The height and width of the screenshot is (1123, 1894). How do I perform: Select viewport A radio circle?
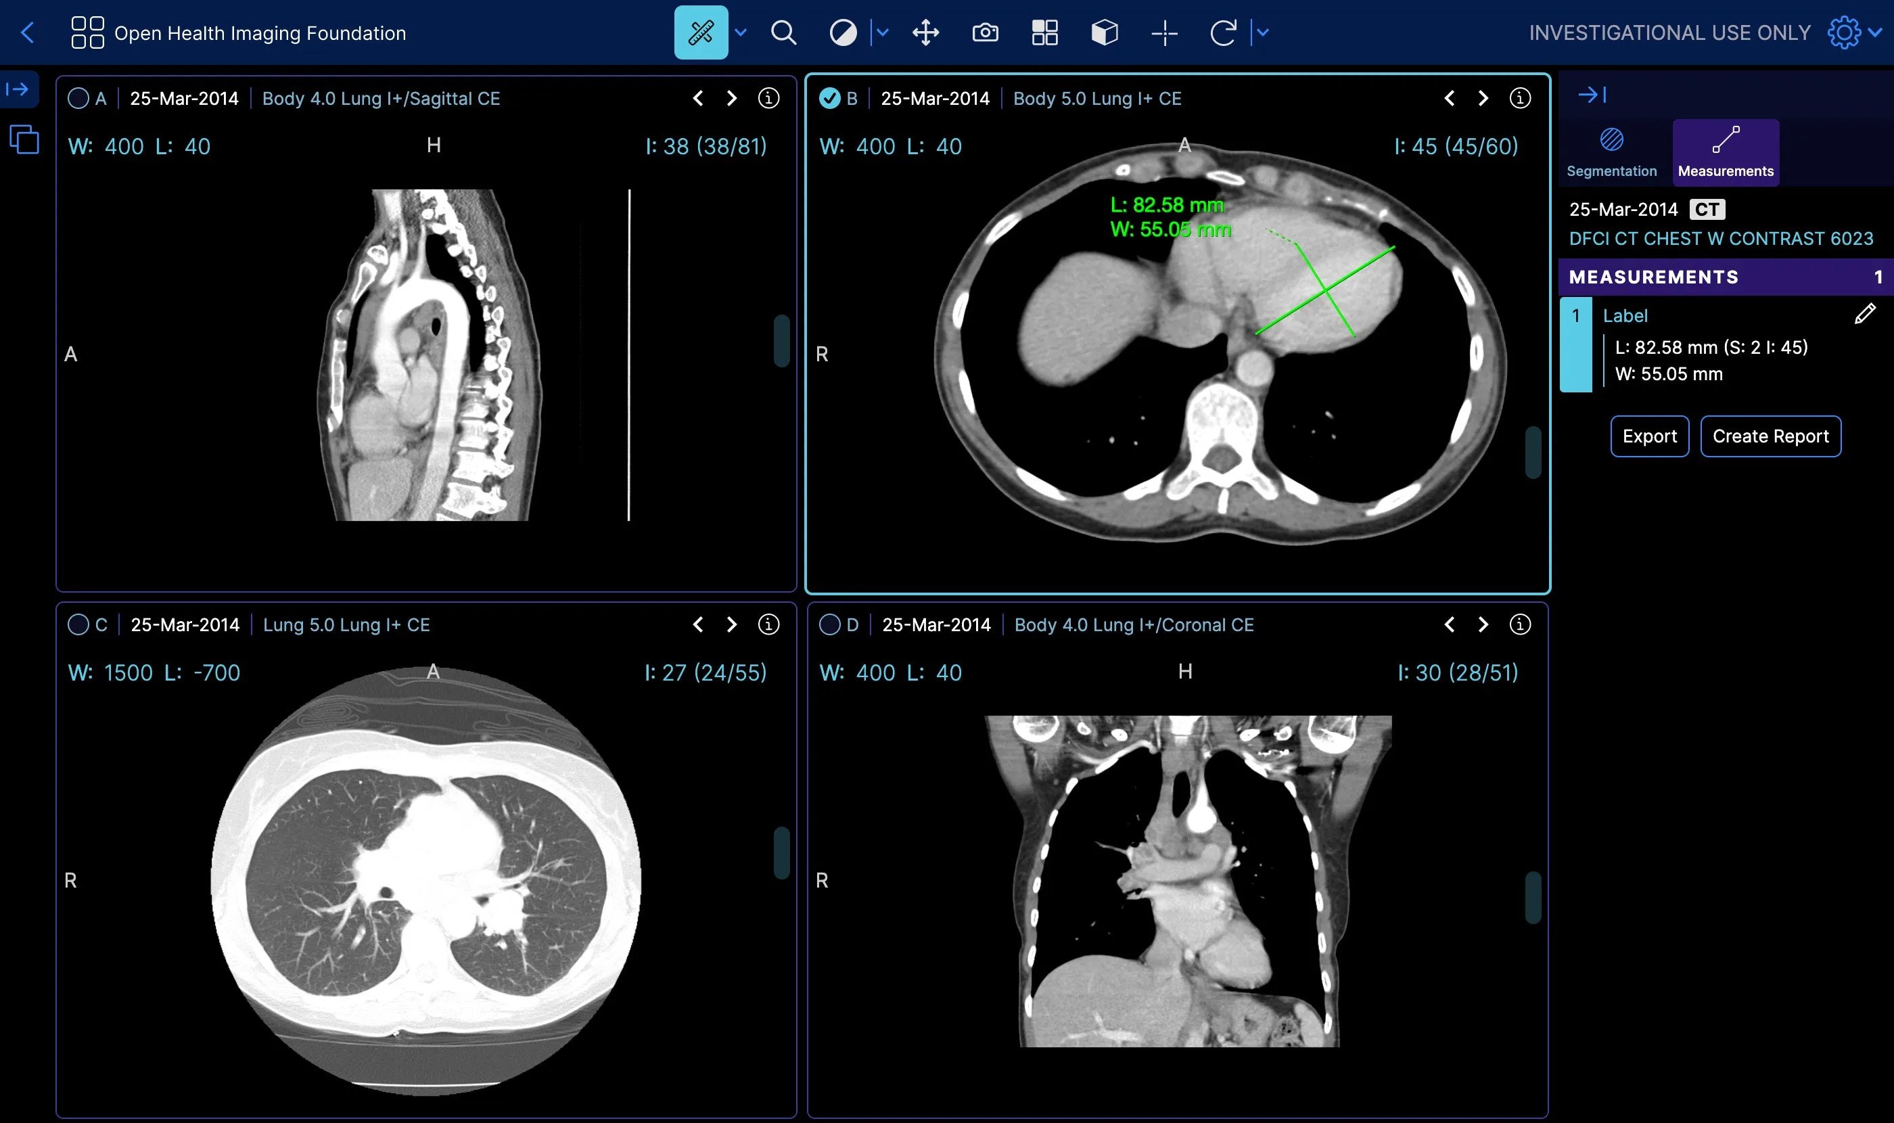pyautogui.click(x=78, y=98)
